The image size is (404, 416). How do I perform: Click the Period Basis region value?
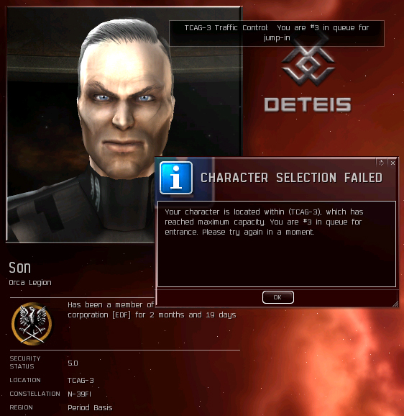tap(90, 408)
